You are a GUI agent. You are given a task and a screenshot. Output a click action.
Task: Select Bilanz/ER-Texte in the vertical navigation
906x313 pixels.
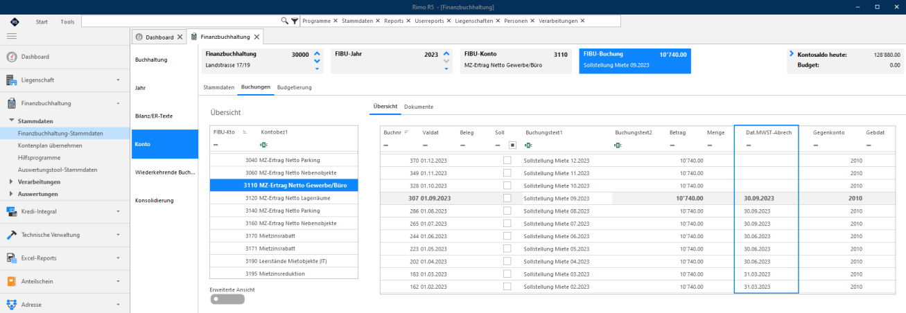click(153, 116)
